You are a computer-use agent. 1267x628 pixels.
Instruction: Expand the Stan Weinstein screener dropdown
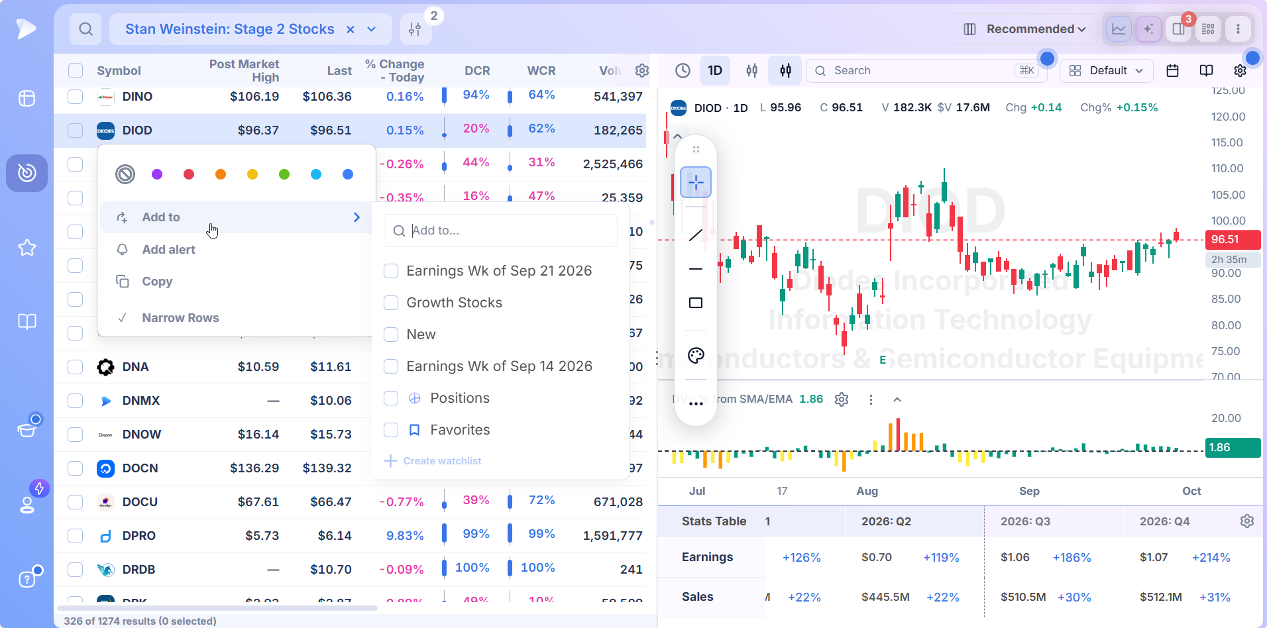372,29
